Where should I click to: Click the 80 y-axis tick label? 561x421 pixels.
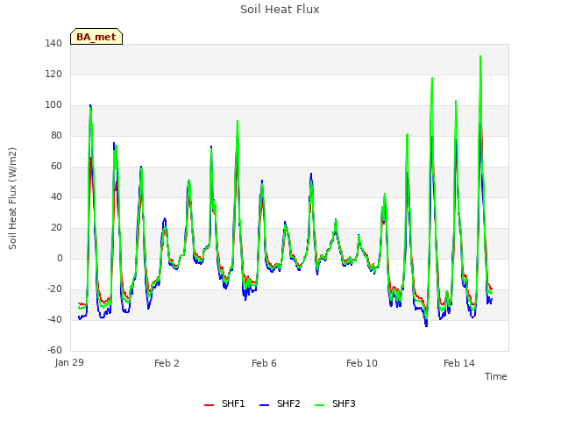click(56, 136)
